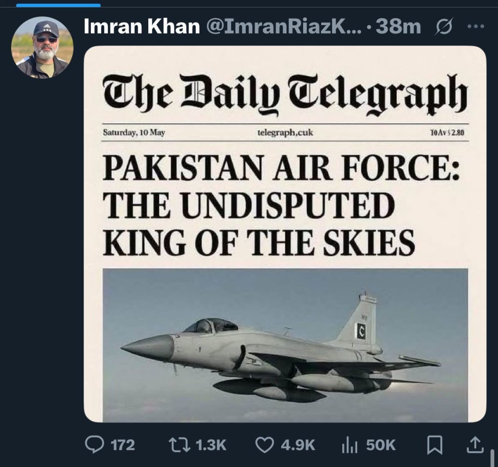Click the 38m timestamp to open the tweet
The height and width of the screenshot is (467, 498).
(398, 27)
